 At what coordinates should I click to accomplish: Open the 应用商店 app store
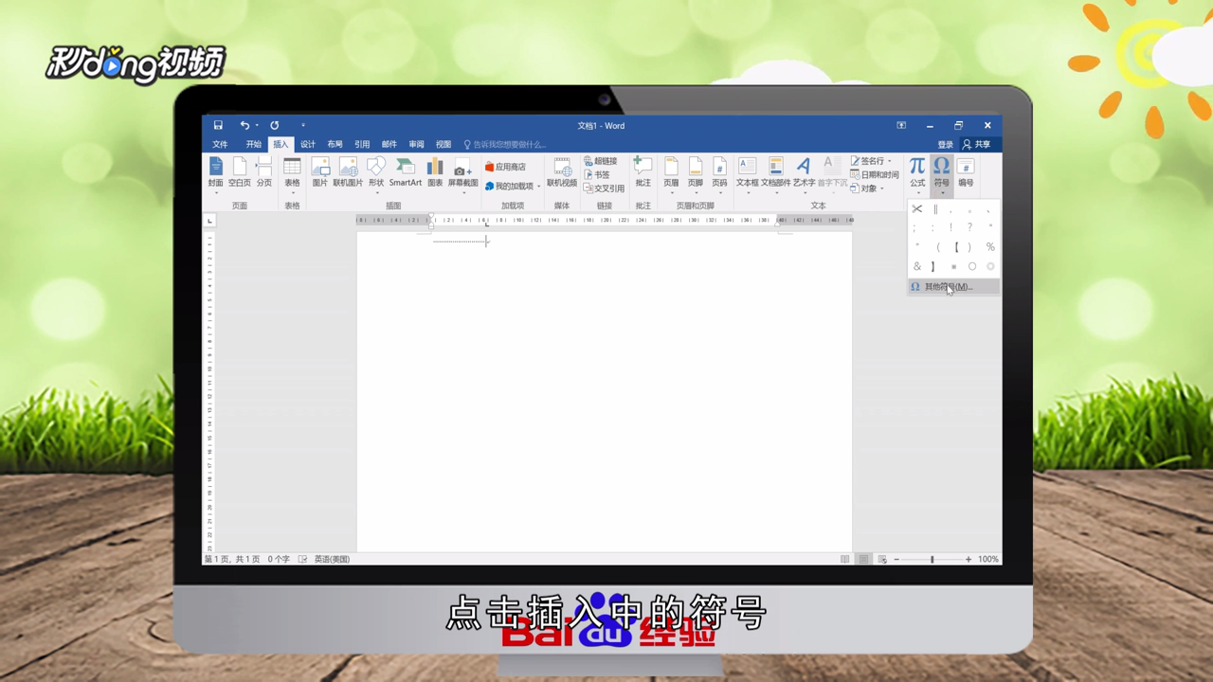505,167
